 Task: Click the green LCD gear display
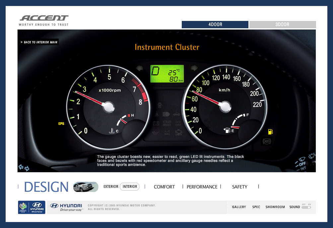(x=167, y=74)
